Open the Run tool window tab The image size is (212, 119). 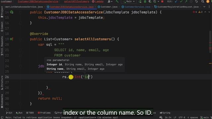pyautogui.click(x=19, y=113)
